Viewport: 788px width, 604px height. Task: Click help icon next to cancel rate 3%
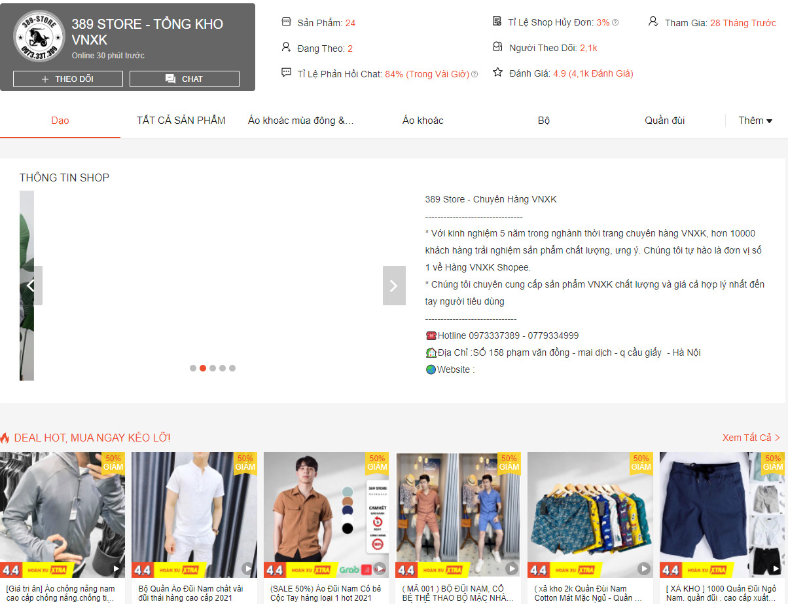[x=615, y=22]
